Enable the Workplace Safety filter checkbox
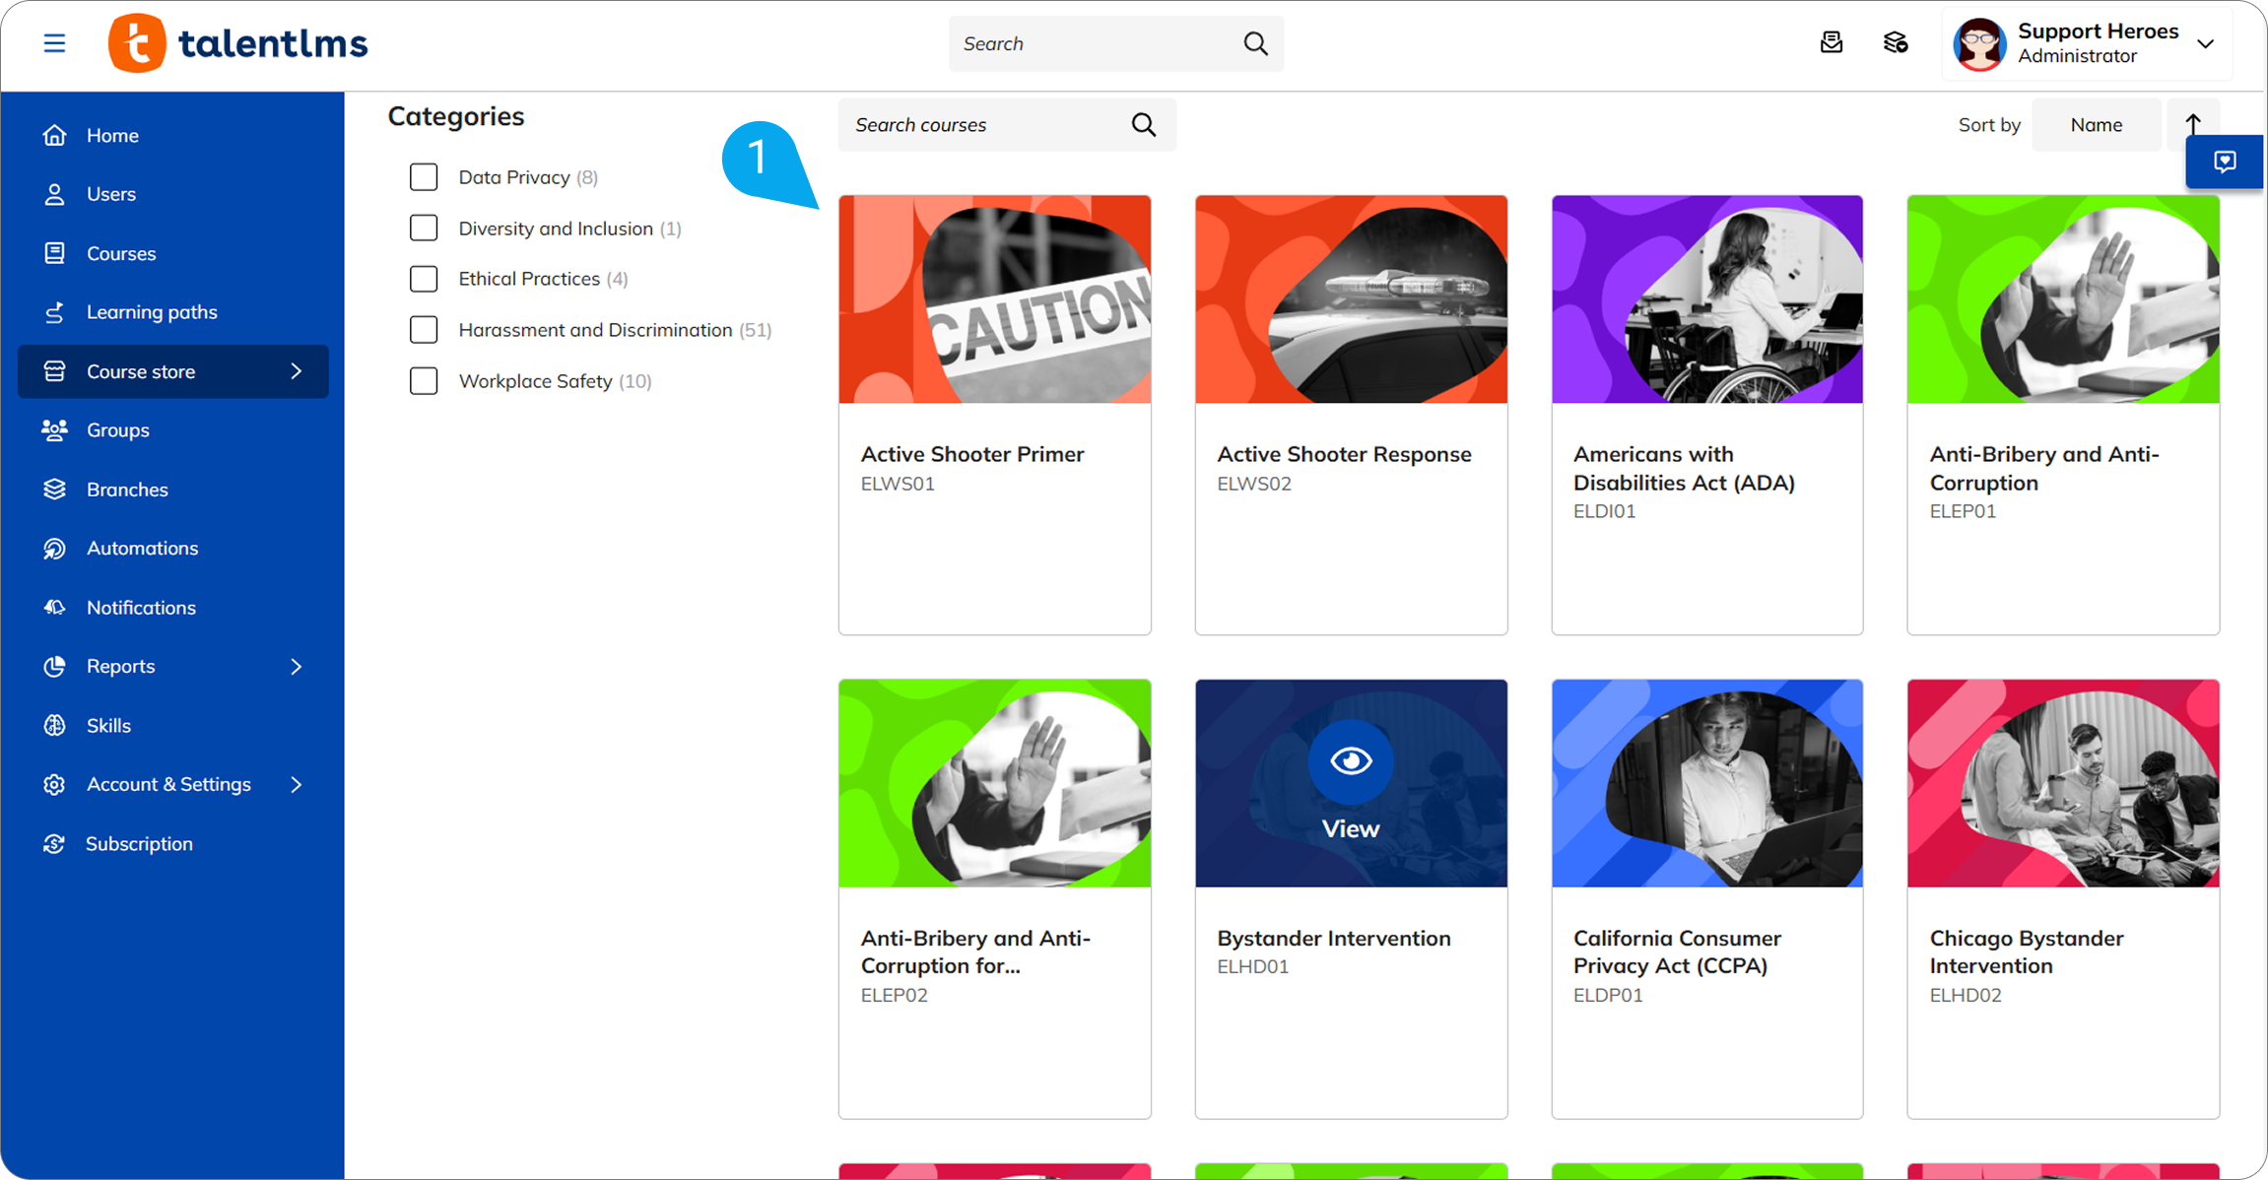The height and width of the screenshot is (1180, 2268). 424,381
